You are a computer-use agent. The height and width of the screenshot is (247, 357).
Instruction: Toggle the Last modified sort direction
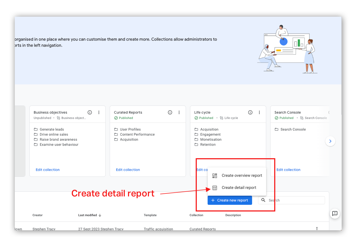pos(100,215)
